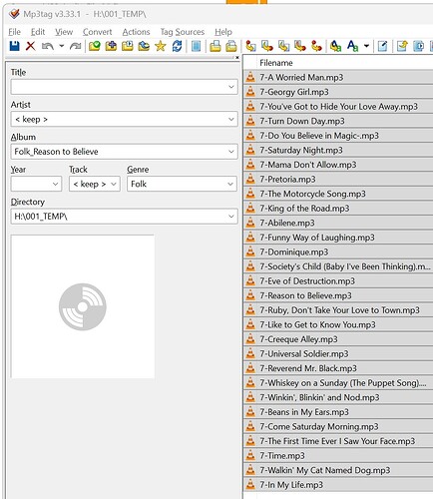Click the Create playlist from all files icon
The height and width of the screenshot is (499, 433).
[216, 46]
